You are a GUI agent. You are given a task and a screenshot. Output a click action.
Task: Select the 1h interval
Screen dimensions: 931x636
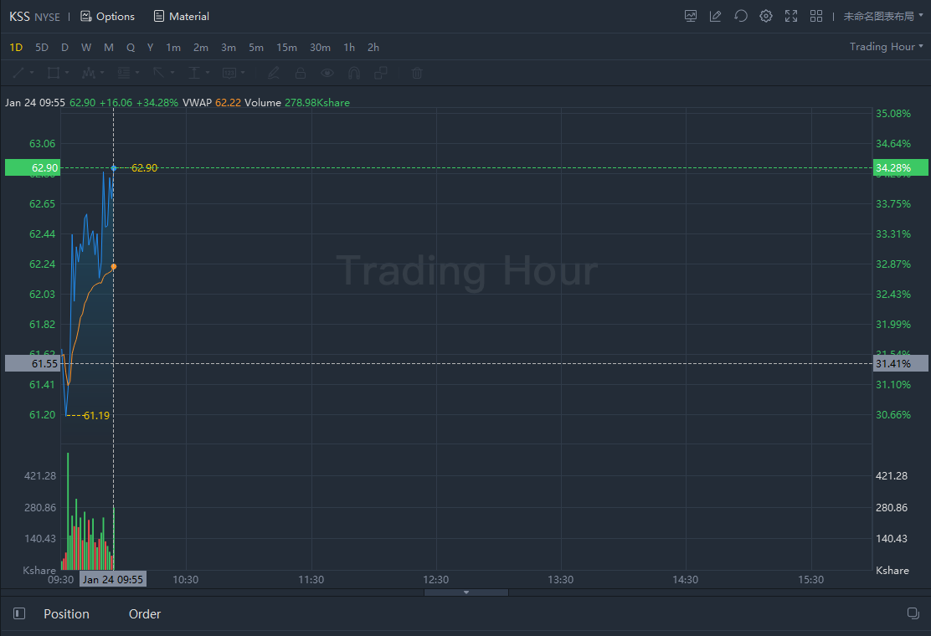point(349,48)
